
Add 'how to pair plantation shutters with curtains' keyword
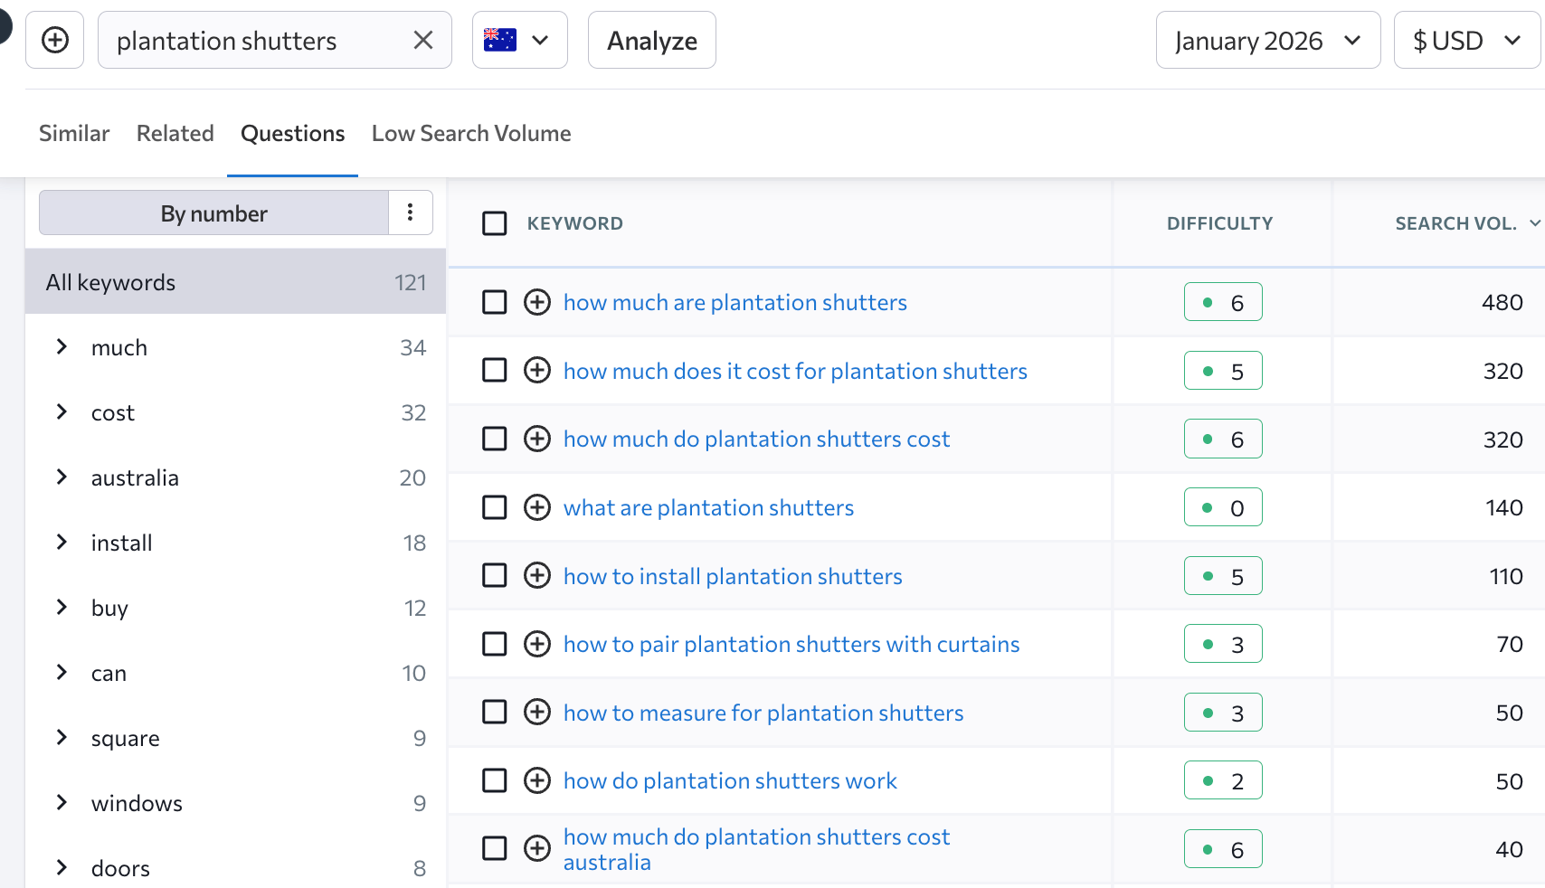pyautogui.click(x=537, y=644)
